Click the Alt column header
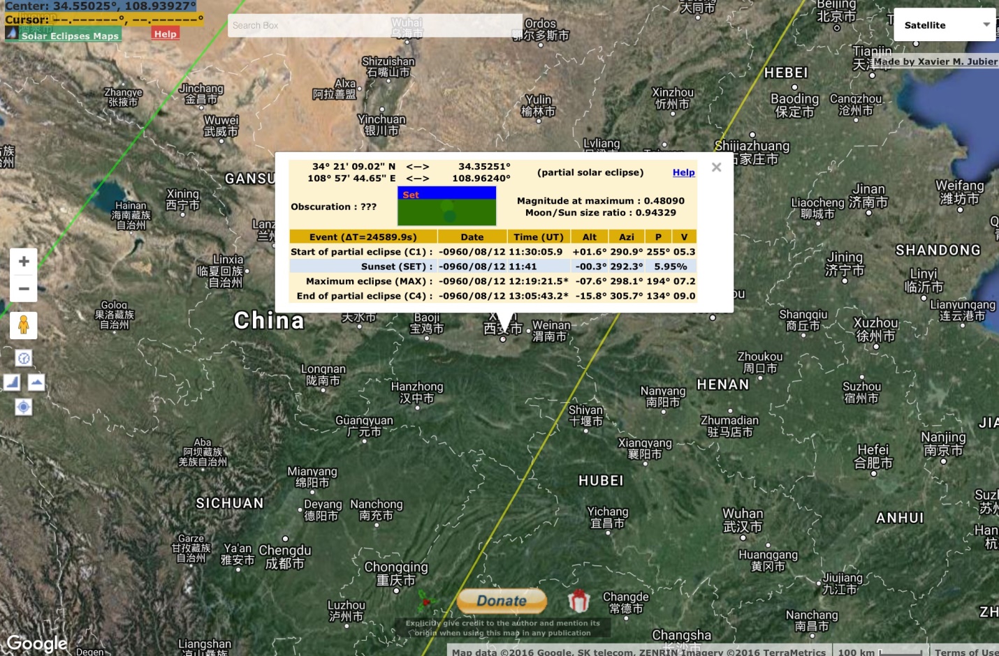Viewport: 999px width, 656px height. click(x=590, y=237)
